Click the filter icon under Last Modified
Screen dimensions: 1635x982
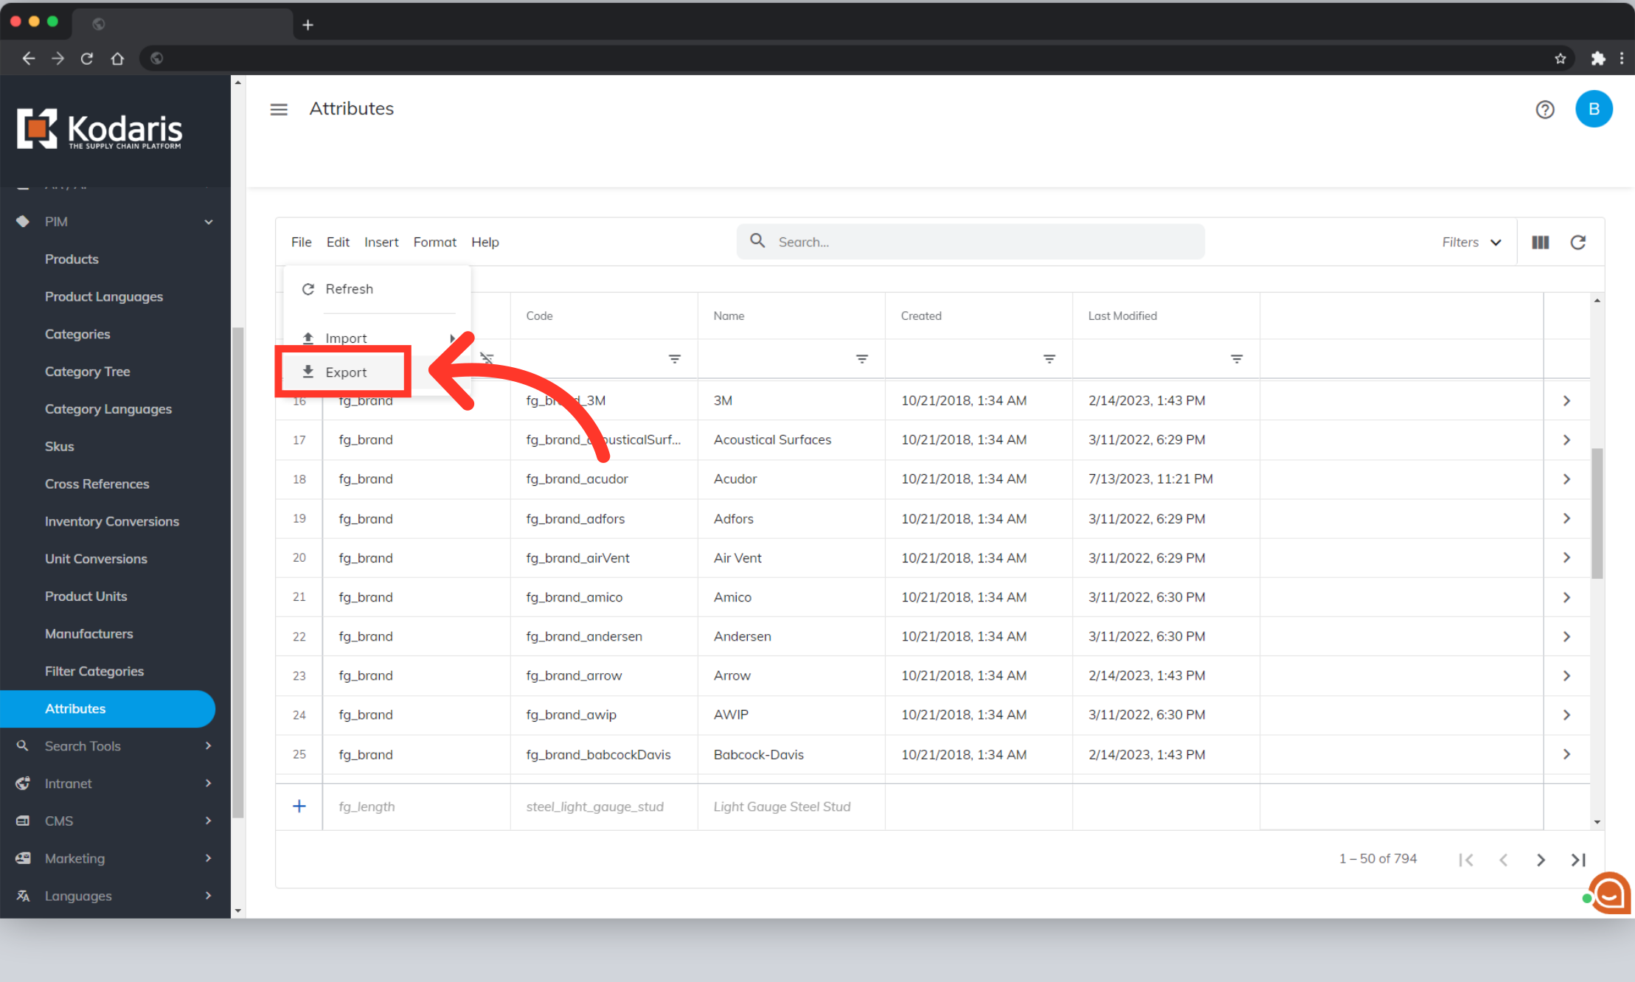pos(1236,359)
